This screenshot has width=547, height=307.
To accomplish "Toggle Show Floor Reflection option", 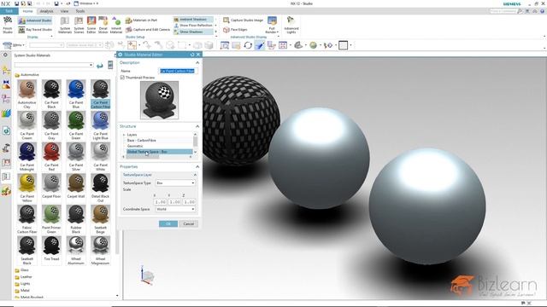I will (194, 26).
